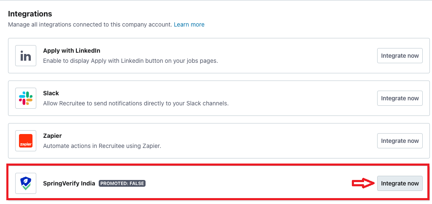Click the Slack logo icon

click(x=26, y=98)
